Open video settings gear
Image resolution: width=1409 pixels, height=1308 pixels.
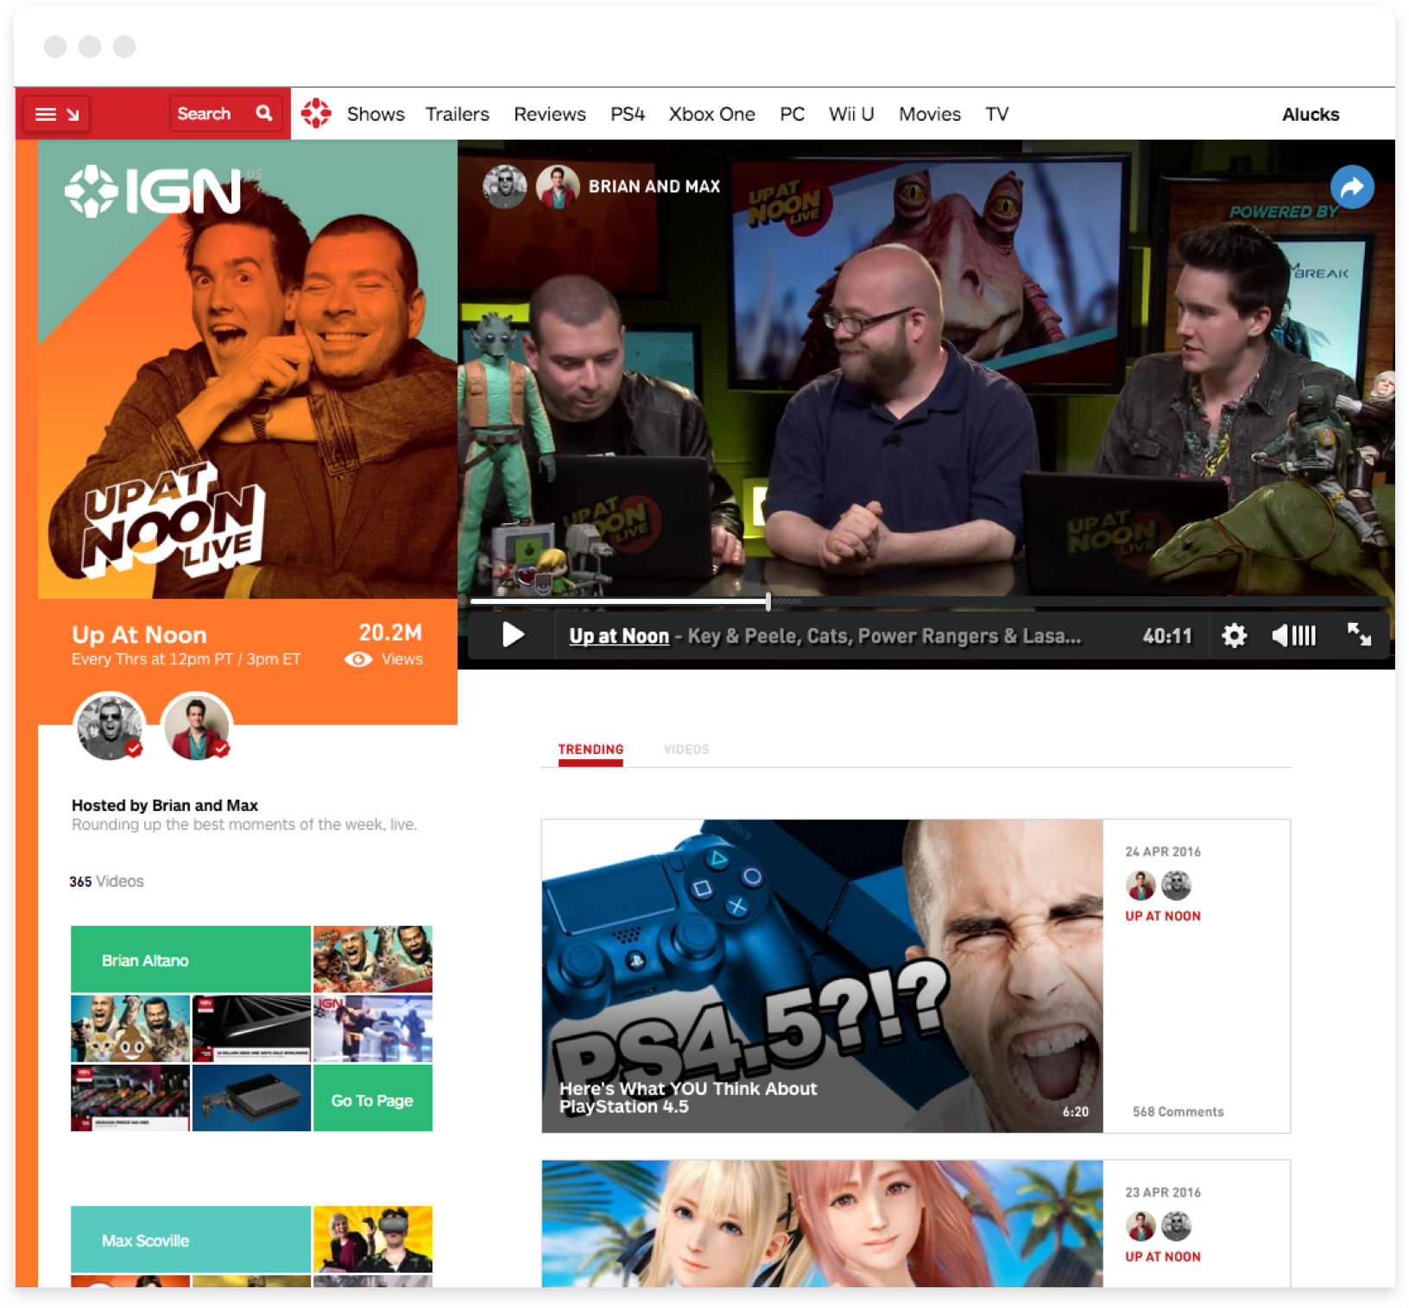click(1234, 636)
